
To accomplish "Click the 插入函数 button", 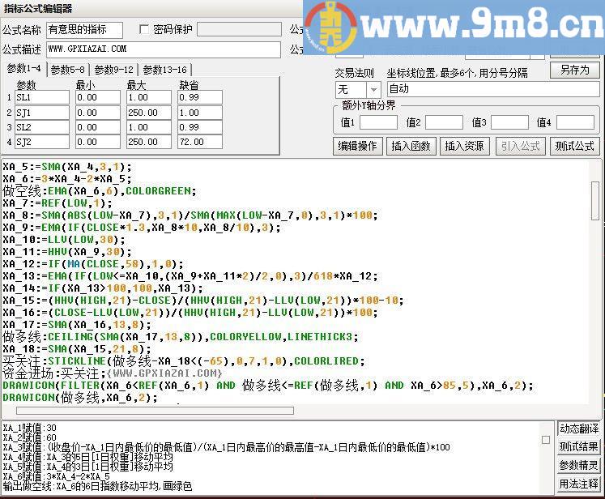I will (x=411, y=147).
